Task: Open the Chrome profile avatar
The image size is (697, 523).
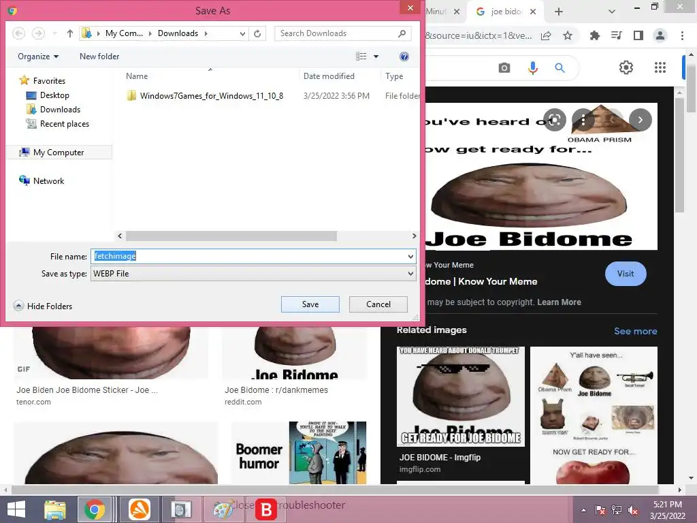Action: click(x=660, y=35)
